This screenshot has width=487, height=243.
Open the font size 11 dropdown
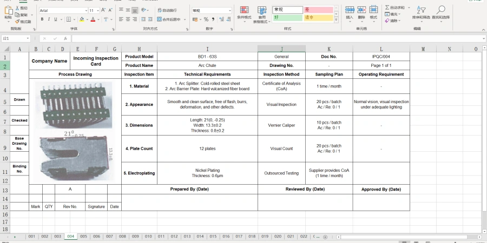(x=98, y=11)
